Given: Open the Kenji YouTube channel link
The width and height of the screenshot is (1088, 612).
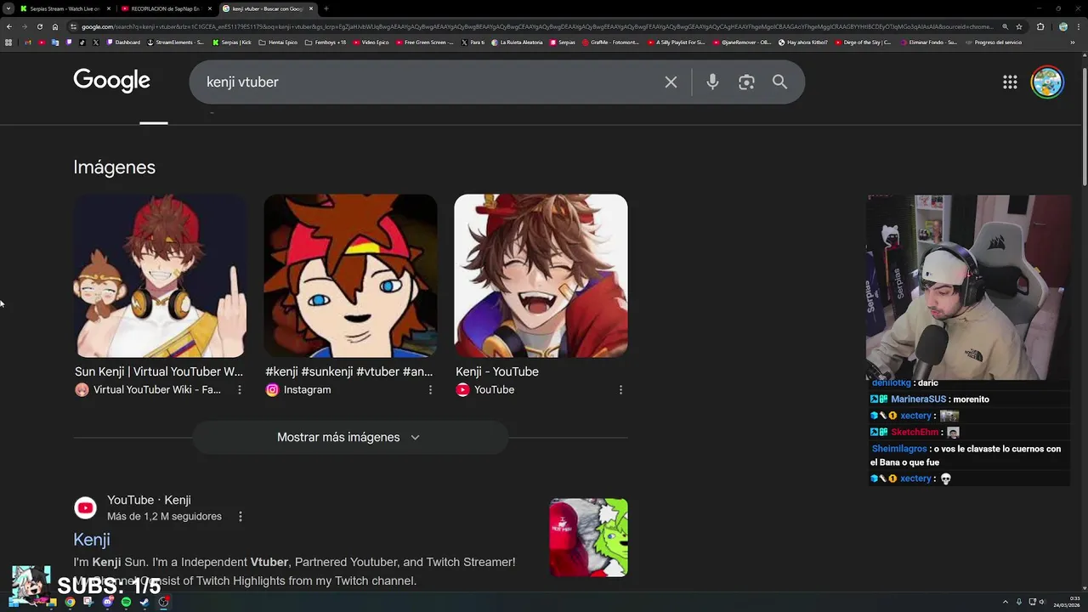Looking at the screenshot, I should pyautogui.click(x=92, y=540).
